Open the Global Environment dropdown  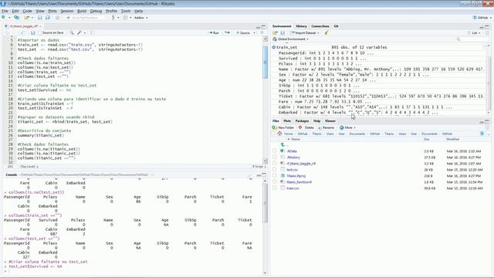290,39
